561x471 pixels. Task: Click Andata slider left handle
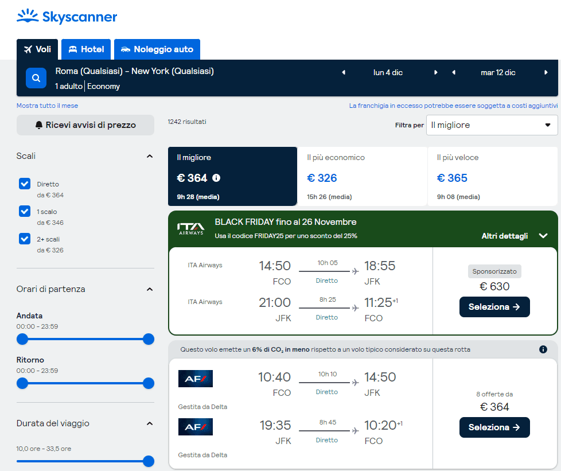pyautogui.click(x=22, y=339)
